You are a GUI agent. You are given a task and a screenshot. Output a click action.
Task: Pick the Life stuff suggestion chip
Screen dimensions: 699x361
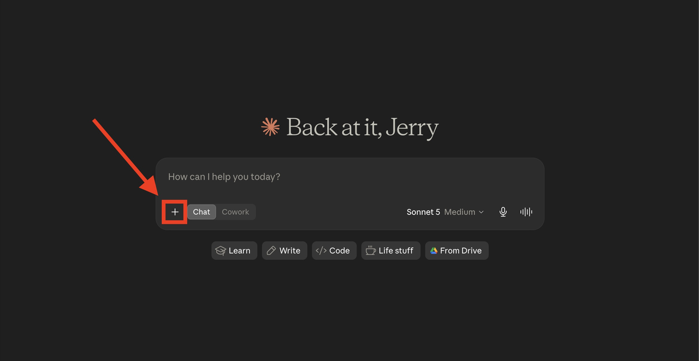tap(390, 251)
